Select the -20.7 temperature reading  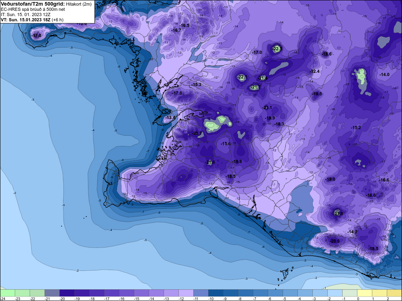(x=197, y=134)
